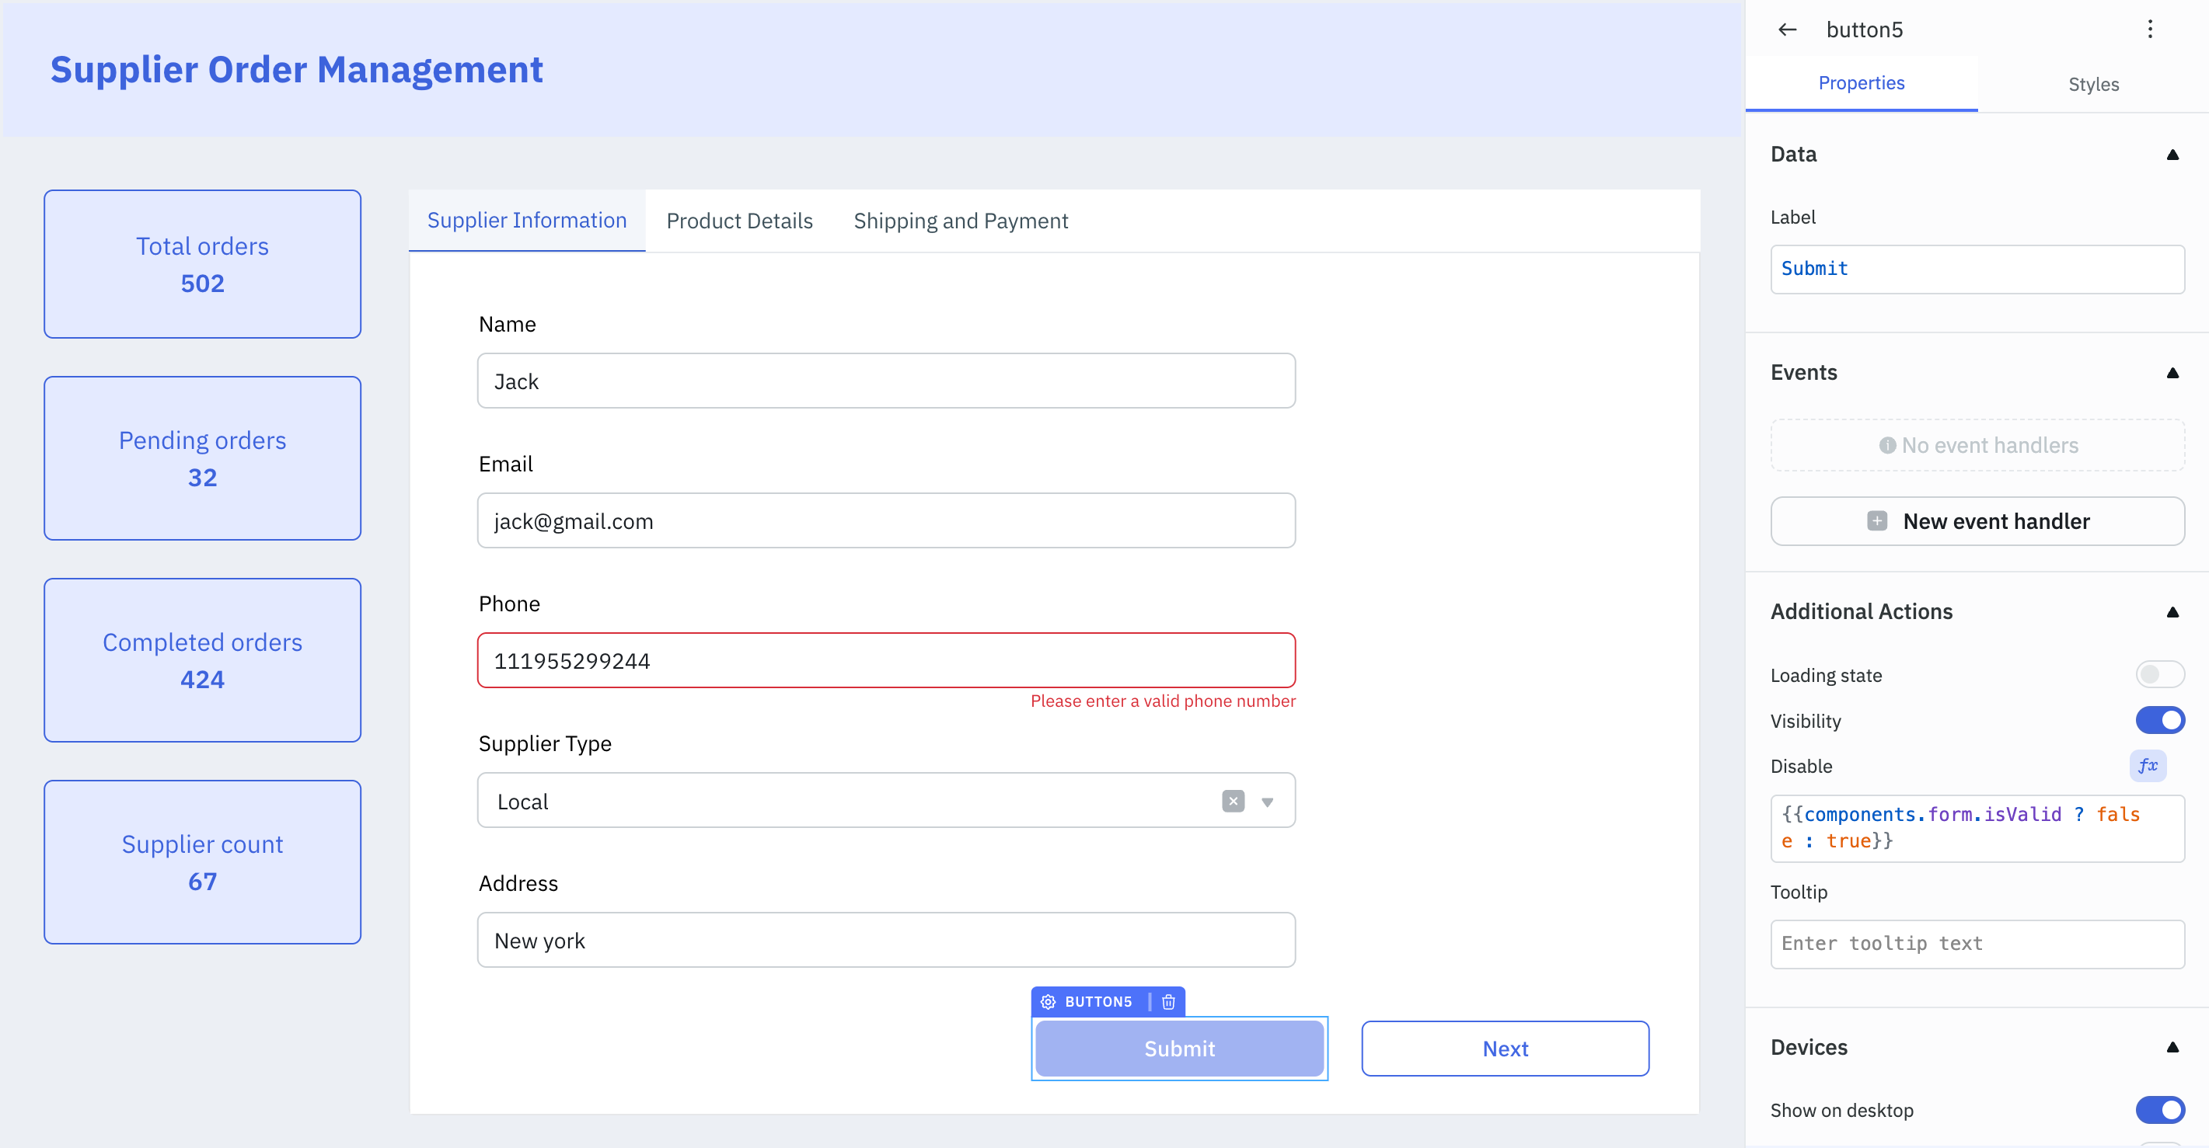Open the Supplier Type dropdown arrow

click(1267, 802)
